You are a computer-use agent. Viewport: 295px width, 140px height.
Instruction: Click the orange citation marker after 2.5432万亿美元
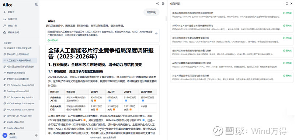coord(97,109)
